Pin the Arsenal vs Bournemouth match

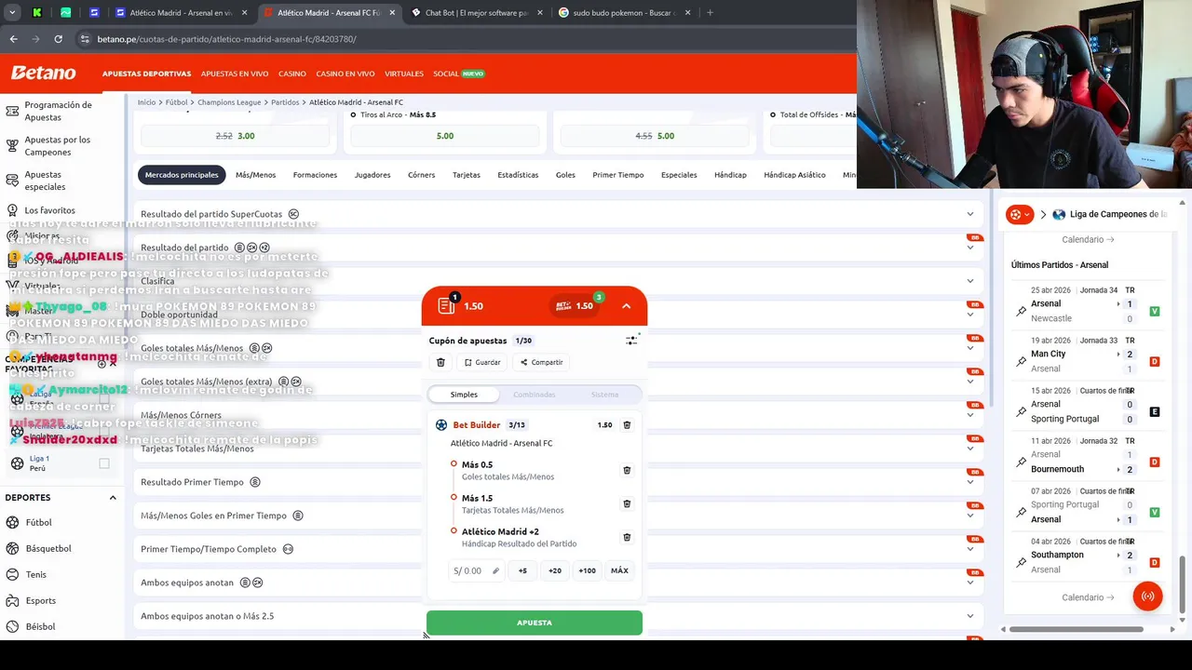(1022, 462)
